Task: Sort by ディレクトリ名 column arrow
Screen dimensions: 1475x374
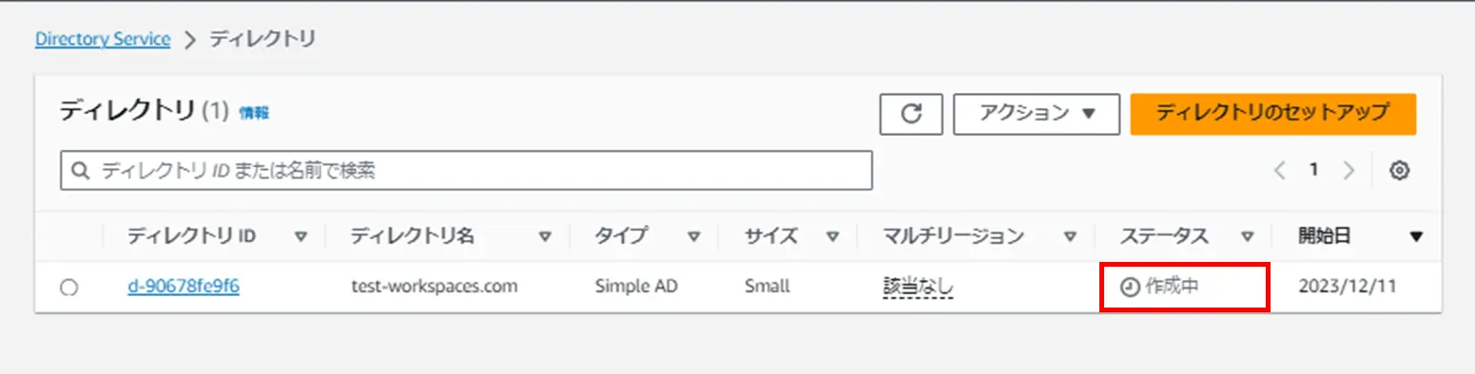Action: click(x=546, y=236)
